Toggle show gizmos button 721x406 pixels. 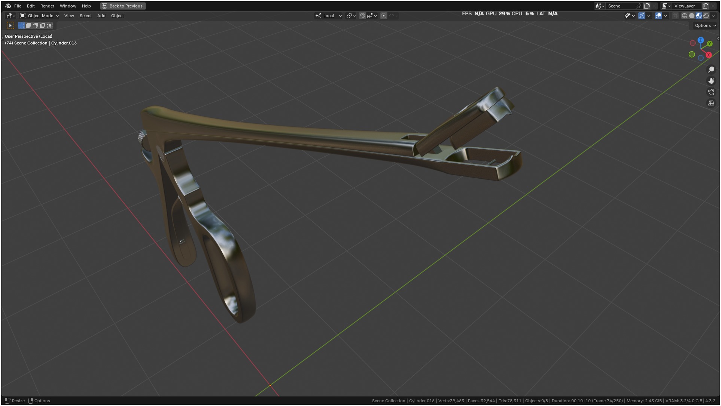[x=642, y=16]
